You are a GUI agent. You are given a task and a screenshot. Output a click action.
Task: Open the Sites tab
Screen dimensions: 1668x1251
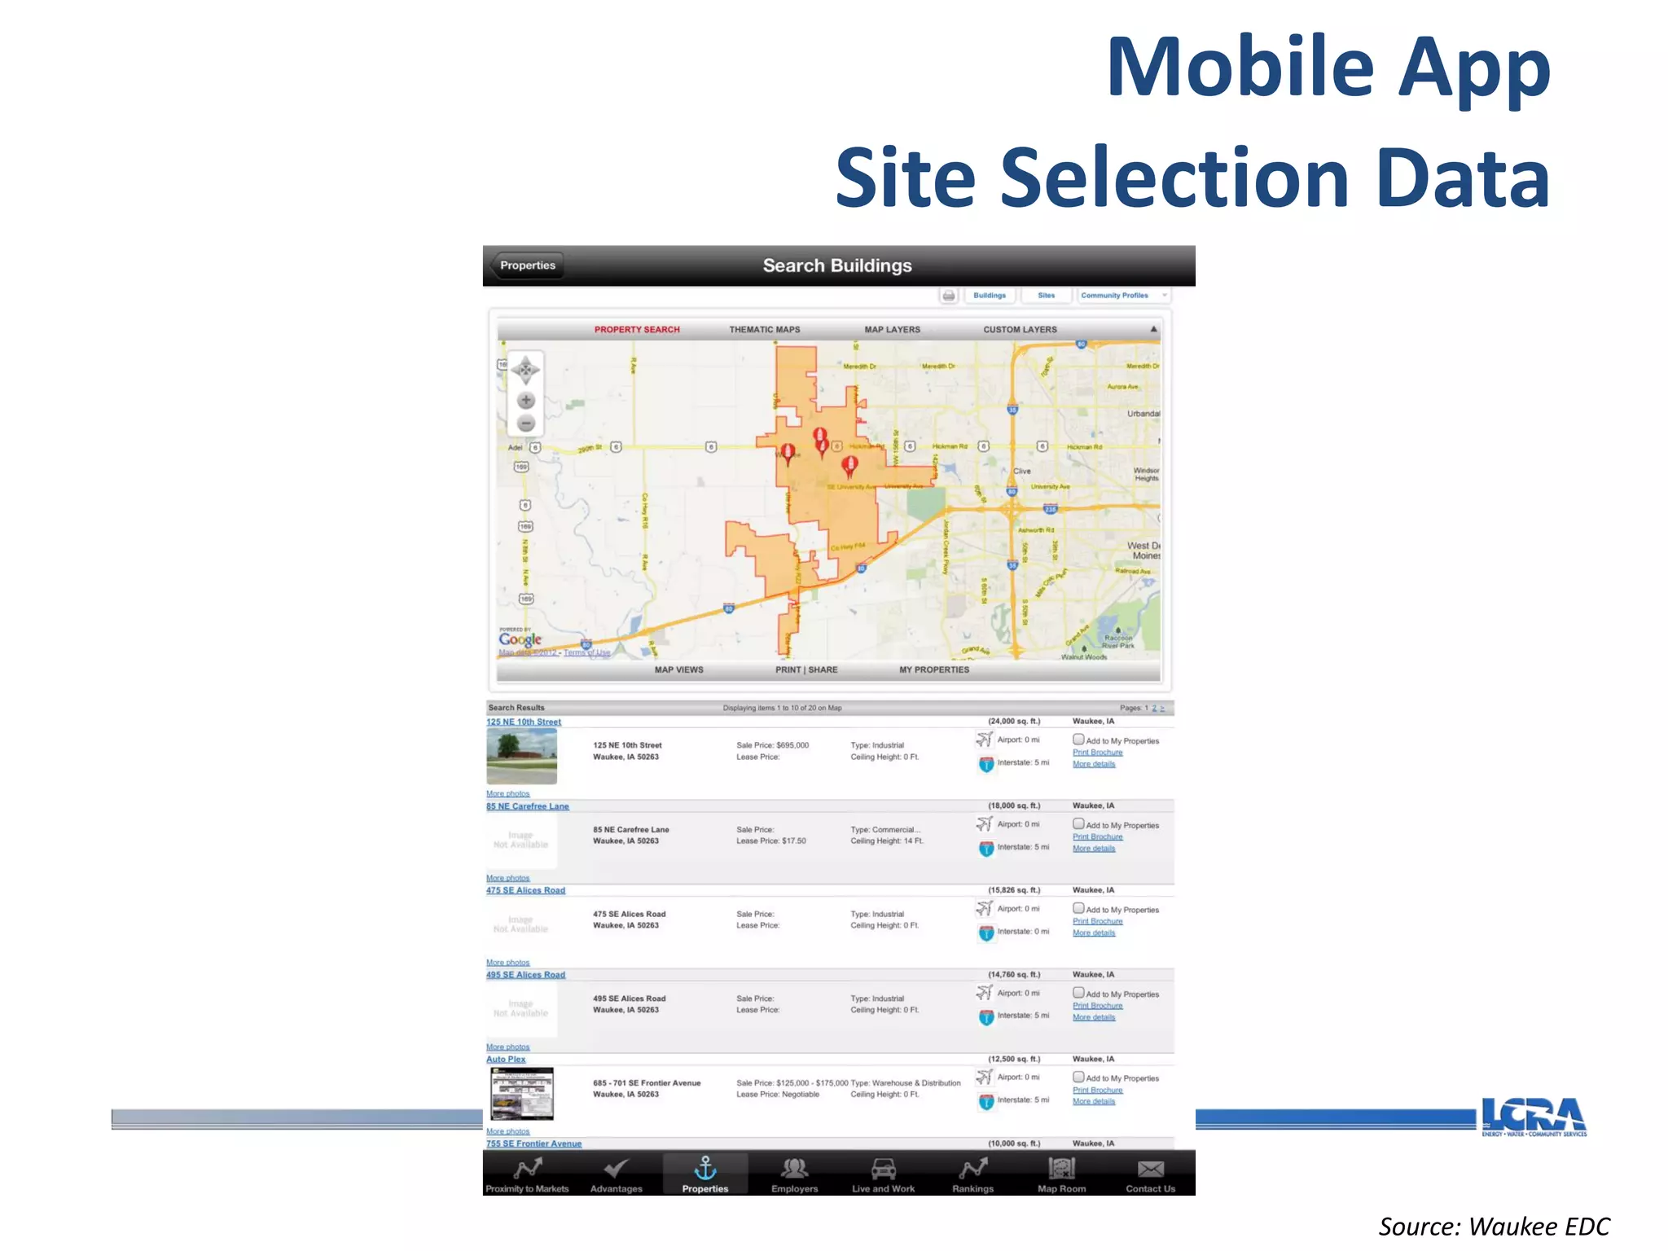tap(1047, 296)
